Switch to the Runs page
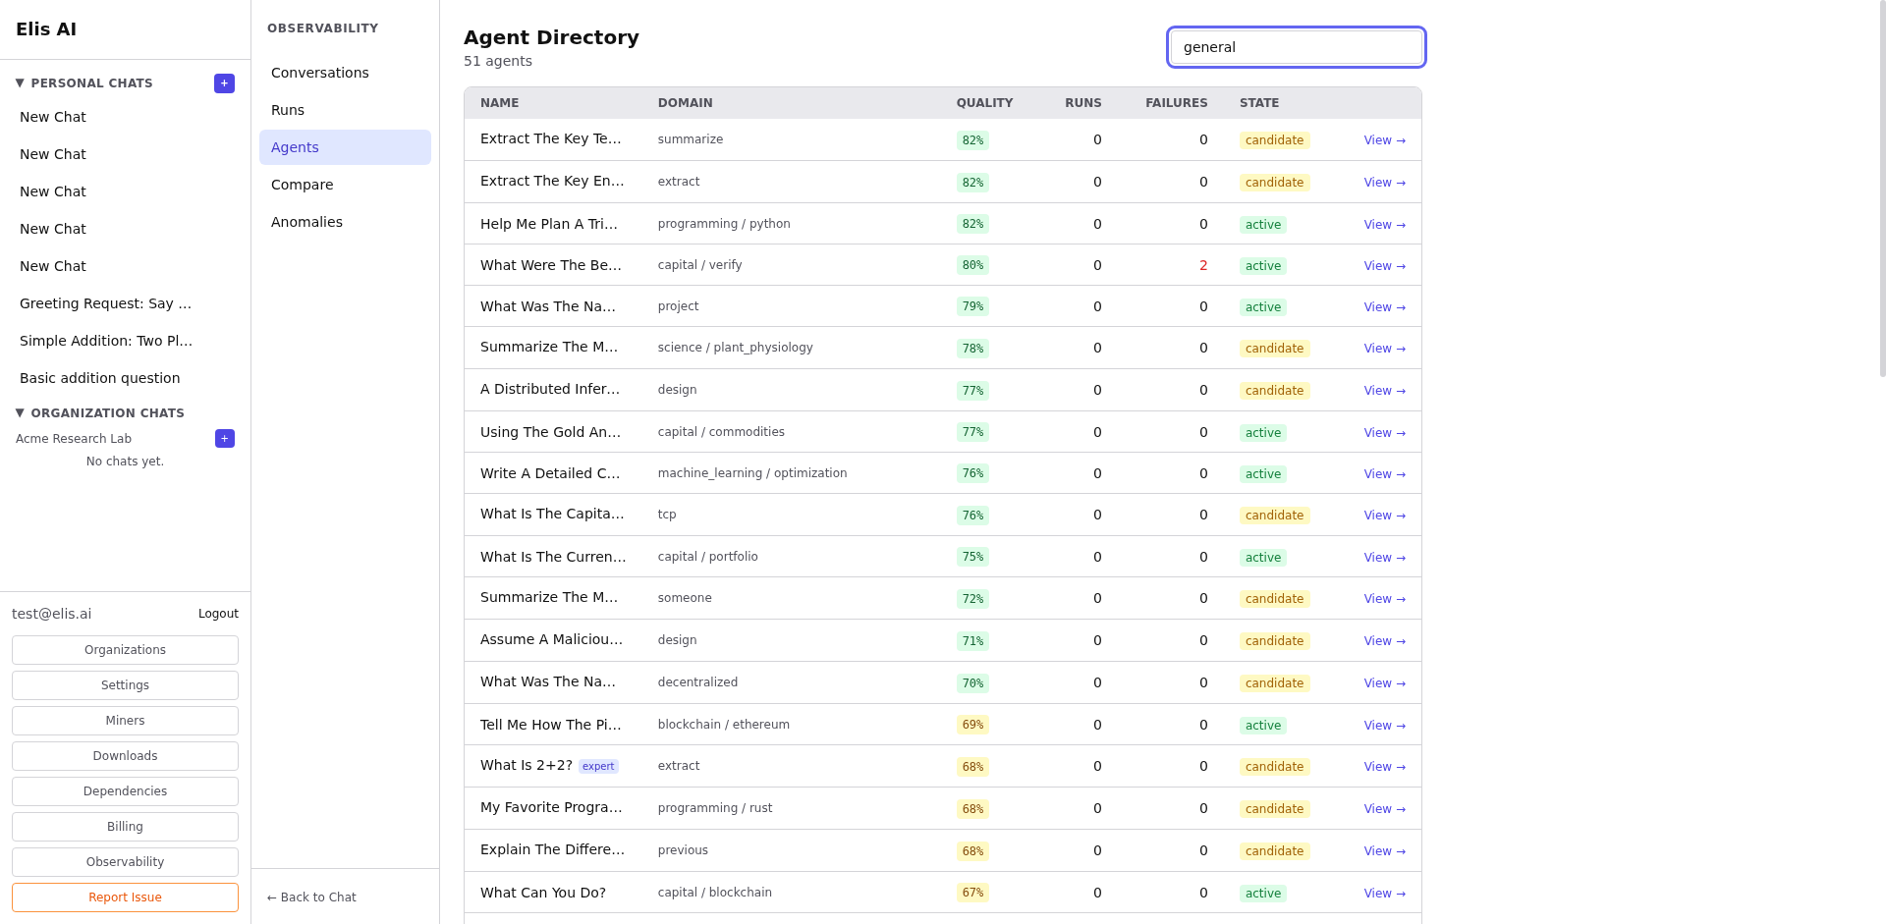The height and width of the screenshot is (924, 1886). 288,110
